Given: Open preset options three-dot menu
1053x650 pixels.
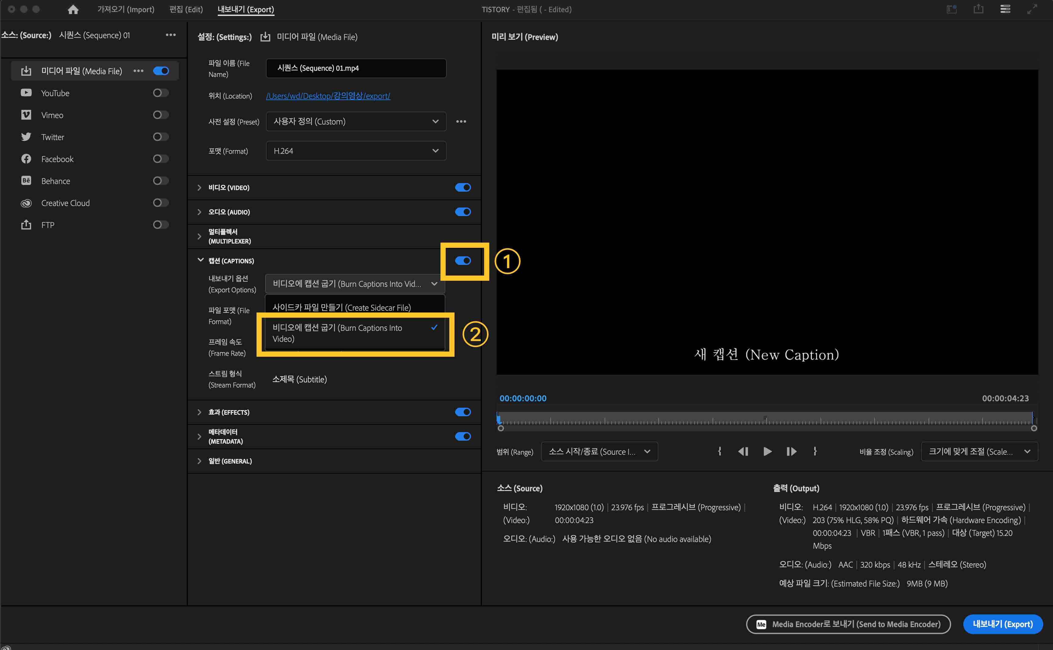Looking at the screenshot, I should [x=461, y=122].
